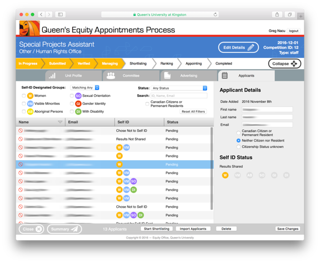320x263 pixels.
Task: Go to the Completed stage
Action: click(x=223, y=63)
